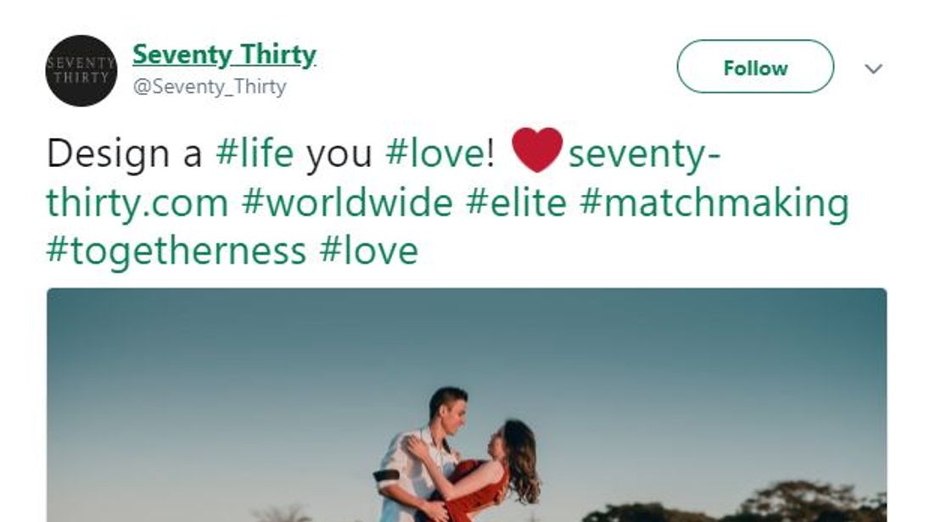Open the #life hashtag

click(255, 154)
